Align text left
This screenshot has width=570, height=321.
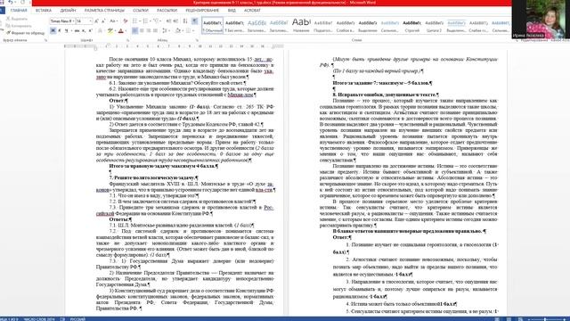pyautogui.click(x=134, y=30)
